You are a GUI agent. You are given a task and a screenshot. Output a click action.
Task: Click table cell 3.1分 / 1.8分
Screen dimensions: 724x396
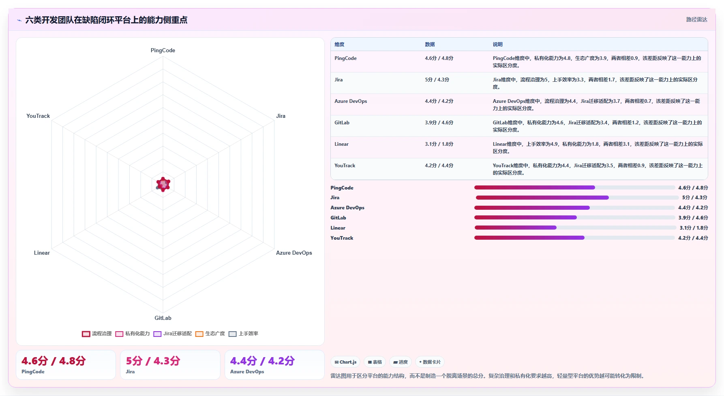439,144
